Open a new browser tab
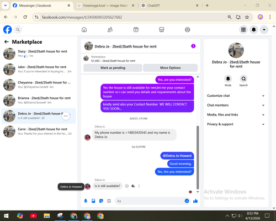 (x=207, y=6)
